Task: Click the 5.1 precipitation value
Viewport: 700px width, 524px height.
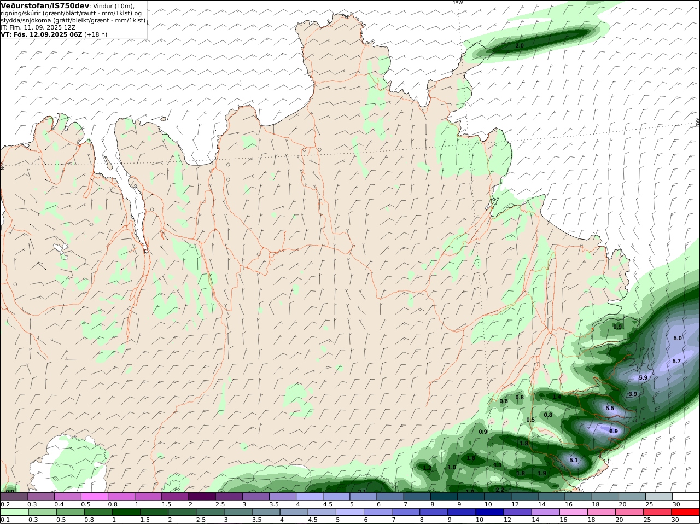Action: (x=574, y=460)
